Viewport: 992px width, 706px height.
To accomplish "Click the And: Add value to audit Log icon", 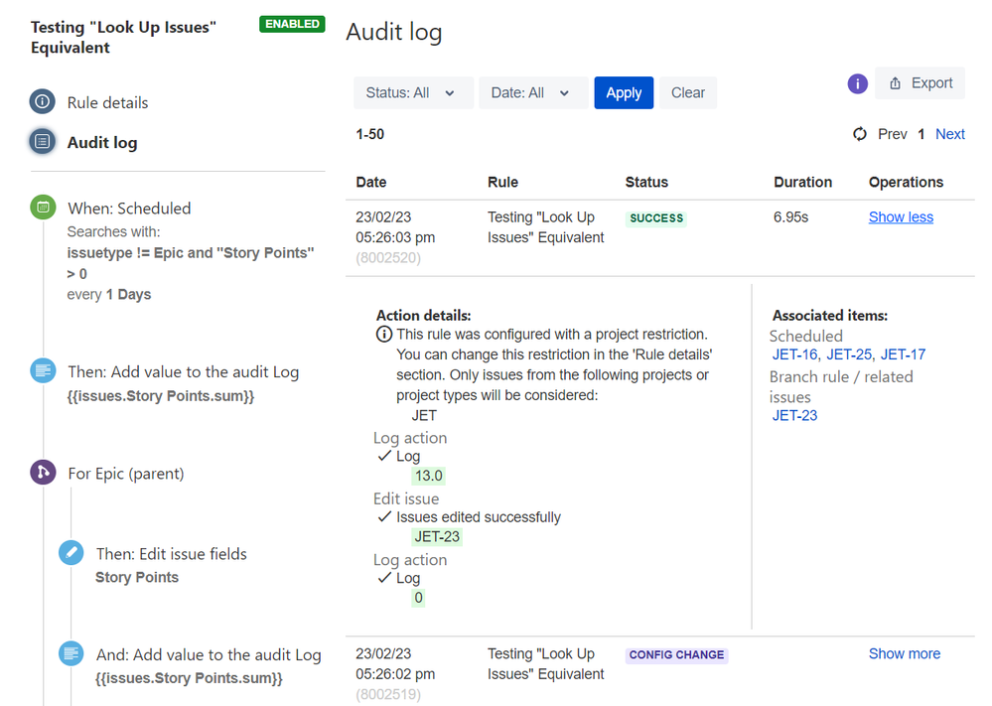I will [71, 652].
